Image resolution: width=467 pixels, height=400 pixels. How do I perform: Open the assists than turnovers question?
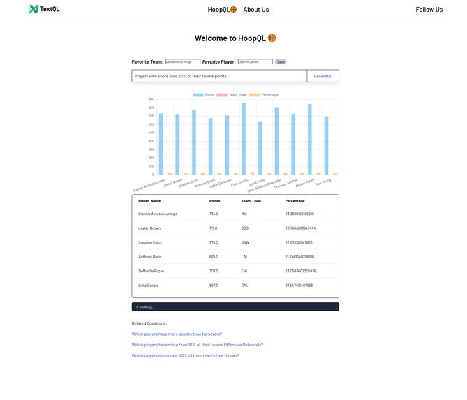[177, 334]
